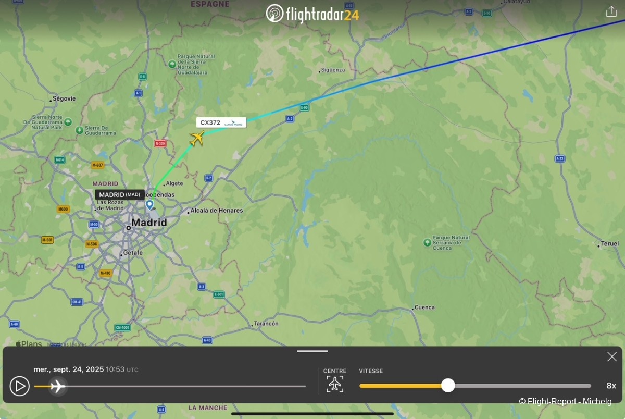The height and width of the screenshot is (419, 625).
Task: Select the yellow CX372 airplane on map
Action: (196, 139)
